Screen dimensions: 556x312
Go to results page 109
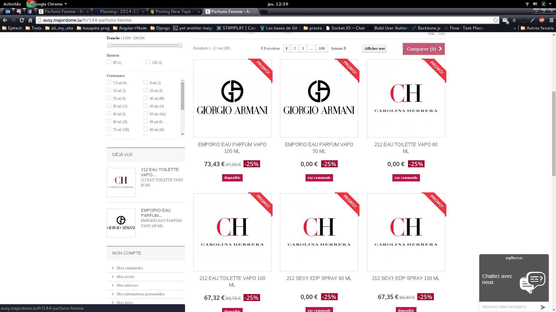[322, 49]
